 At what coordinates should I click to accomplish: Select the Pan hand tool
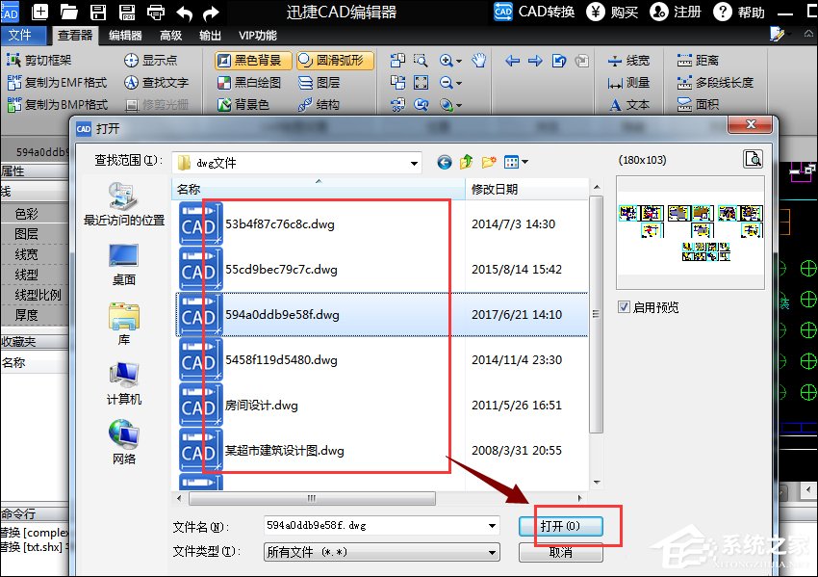(x=478, y=60)
